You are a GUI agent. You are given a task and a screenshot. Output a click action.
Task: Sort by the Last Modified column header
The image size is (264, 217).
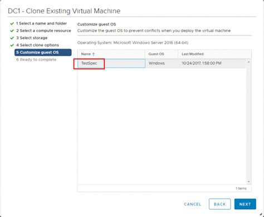(x=214, y=54)
